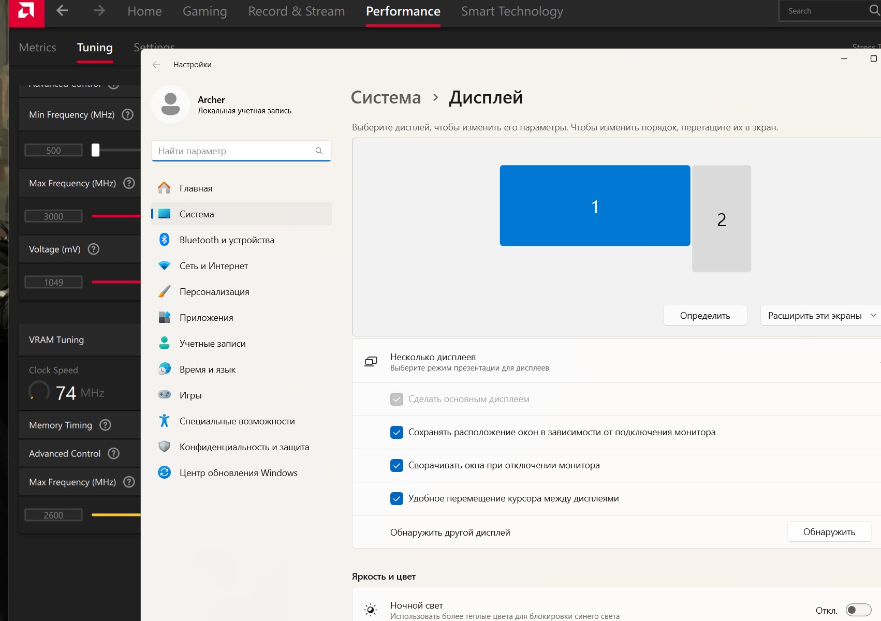Click the Min Frequency 500 value field
The height and width of the screenshot is (621, 881).
pos(53,150)
